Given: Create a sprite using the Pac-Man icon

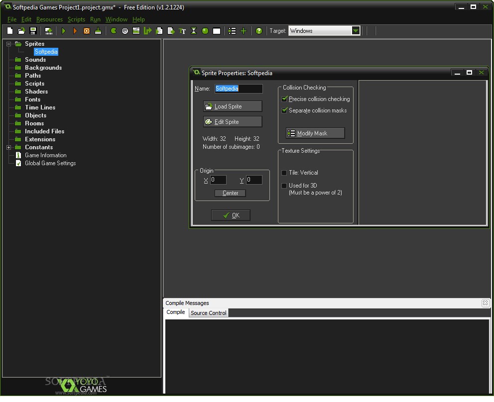Looking at the screenshot, I should coord(114,31).
